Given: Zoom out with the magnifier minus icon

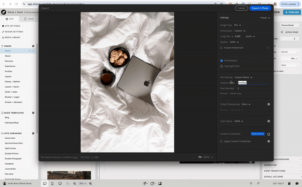Looking at the screenshot, I should point(74,184).
